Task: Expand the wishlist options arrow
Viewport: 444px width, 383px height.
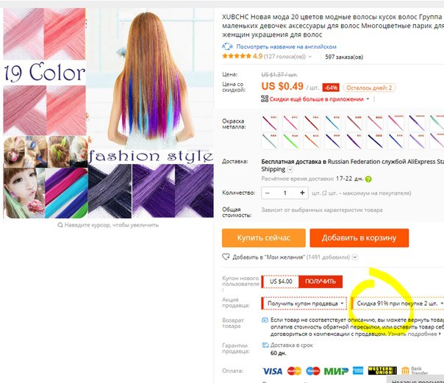Action: point(355,257)
